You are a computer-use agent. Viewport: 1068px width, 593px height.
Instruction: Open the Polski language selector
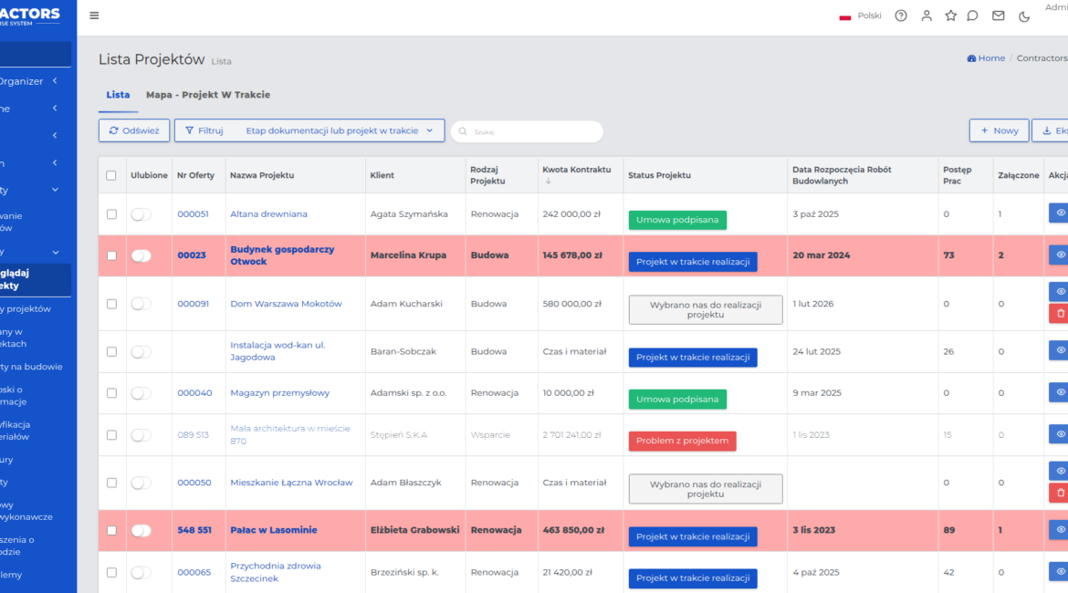coord(860,16)
